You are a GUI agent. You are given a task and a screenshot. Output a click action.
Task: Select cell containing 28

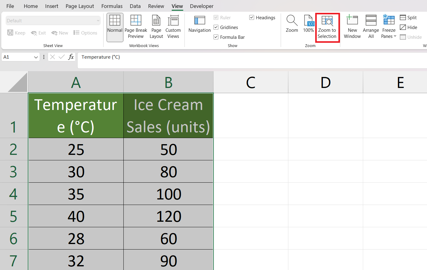click(x=76, y=238)
